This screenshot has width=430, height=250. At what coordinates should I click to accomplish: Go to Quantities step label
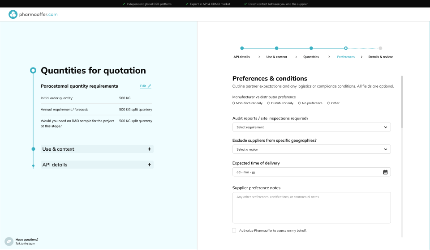(x=311, y=57)
